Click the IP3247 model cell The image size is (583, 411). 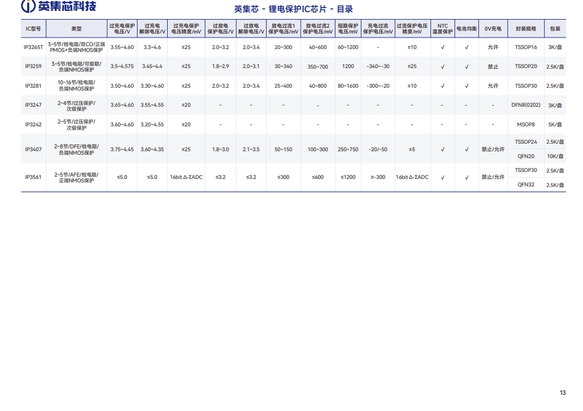(x=33, y=105)
